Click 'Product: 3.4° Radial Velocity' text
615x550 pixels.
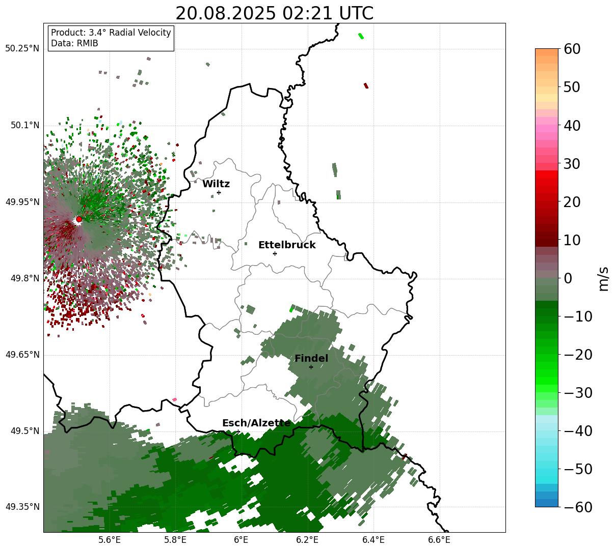coord(111,33)
